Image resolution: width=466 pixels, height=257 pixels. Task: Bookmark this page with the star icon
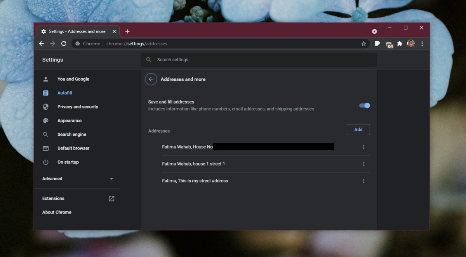pyautogui.click(x=364, y=44)
